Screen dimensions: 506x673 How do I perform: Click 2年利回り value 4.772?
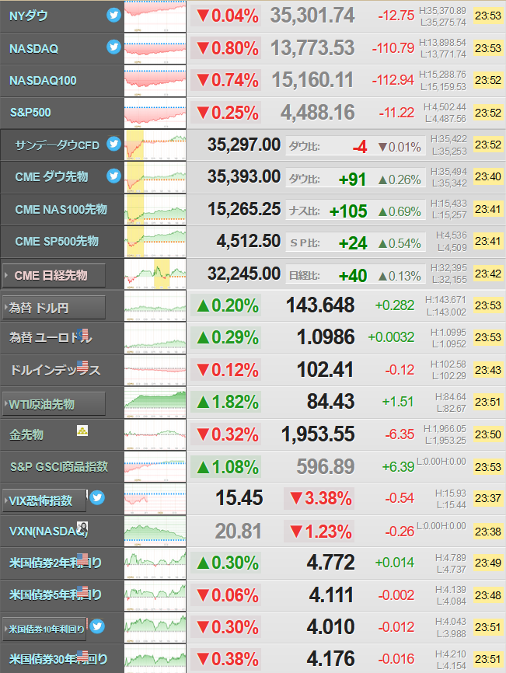tap(330, 563)
